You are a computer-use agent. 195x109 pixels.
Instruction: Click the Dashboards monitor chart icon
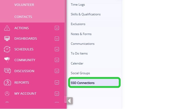[x=7, y=39]
